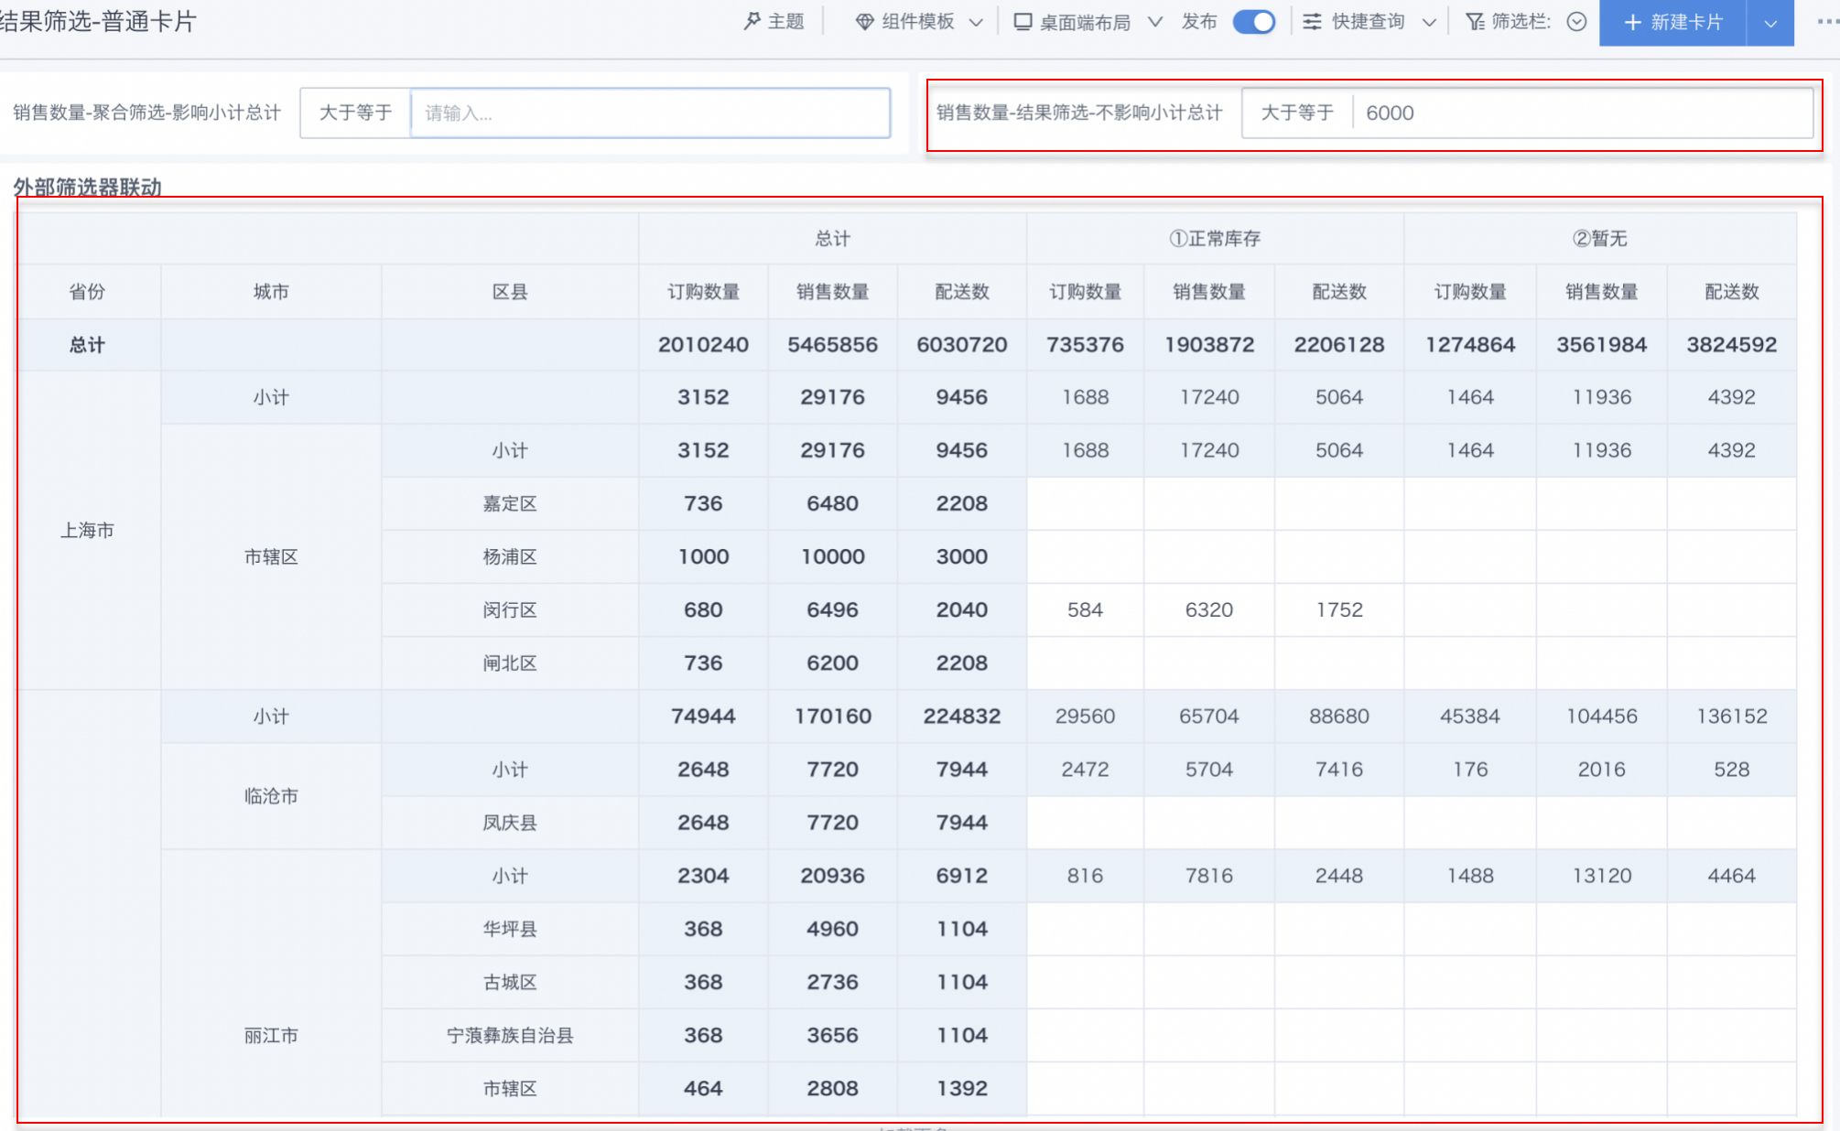Image resolution: width=1840 pixels, height=1131 pixels.
Task: Click the 总计 group header
Action: [832, 239]
